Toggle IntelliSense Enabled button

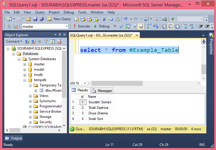pos(141,26)
